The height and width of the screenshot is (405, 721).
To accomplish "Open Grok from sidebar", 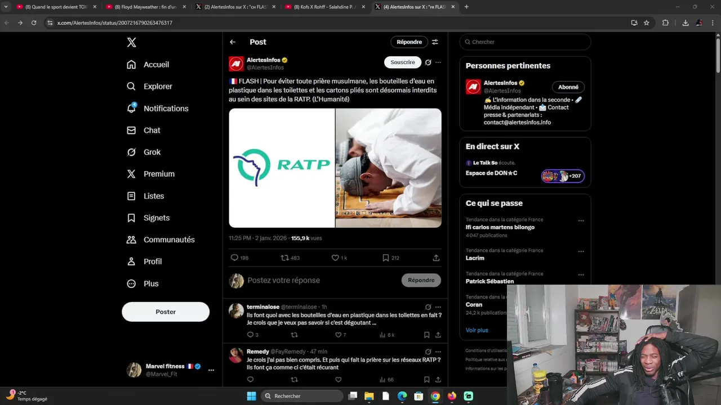I will point(144,152).
